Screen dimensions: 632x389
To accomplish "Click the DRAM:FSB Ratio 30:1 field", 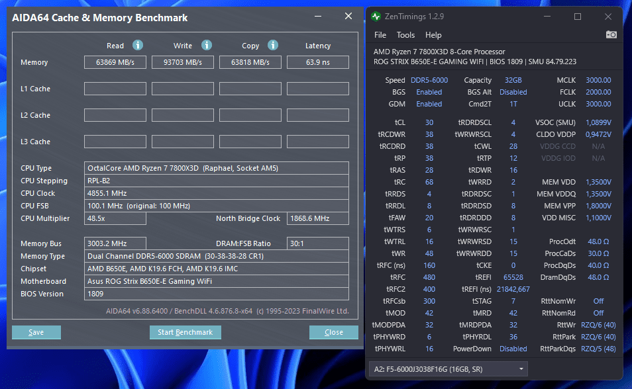I will [317, 243].
